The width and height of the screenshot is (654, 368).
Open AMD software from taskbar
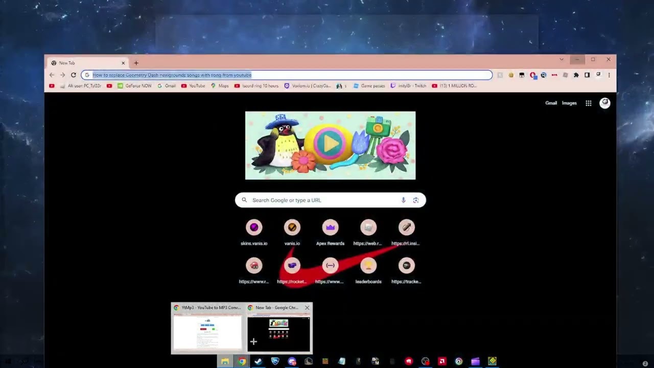click(442, 361)
